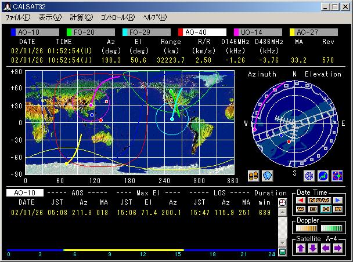Screen dimensions: 353x262
Task: Select the AO-27 satellite tab
Action: [x=314, y=32]
